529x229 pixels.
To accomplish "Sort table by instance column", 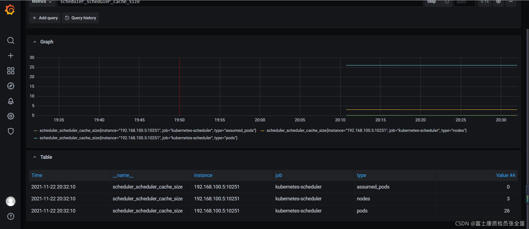I will [x=203, y=175].
